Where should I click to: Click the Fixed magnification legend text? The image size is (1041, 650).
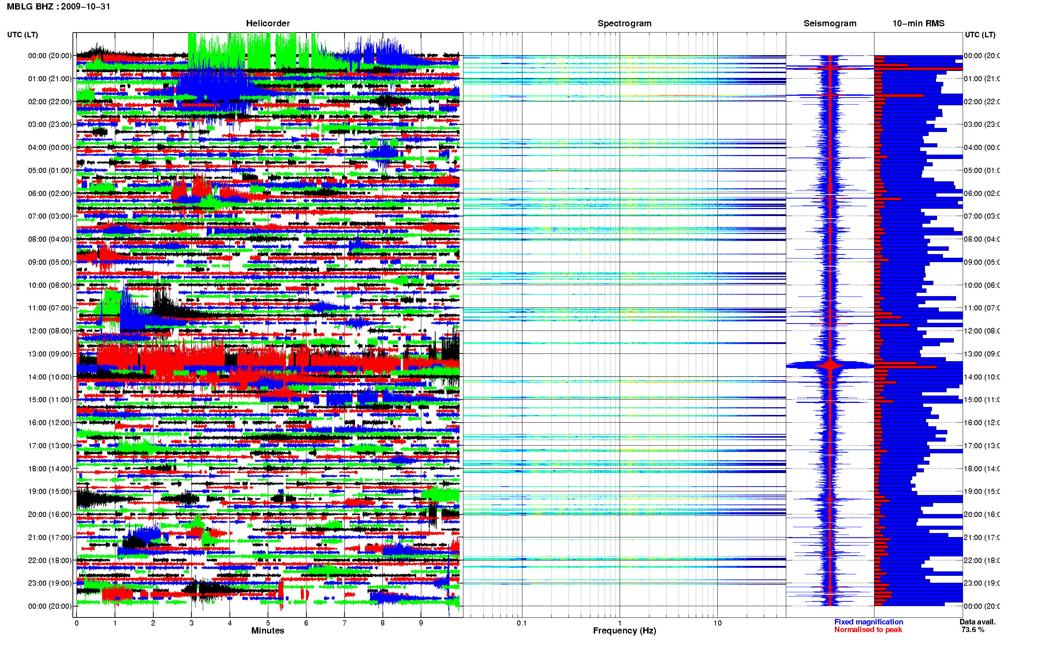(x=869, y=621)
